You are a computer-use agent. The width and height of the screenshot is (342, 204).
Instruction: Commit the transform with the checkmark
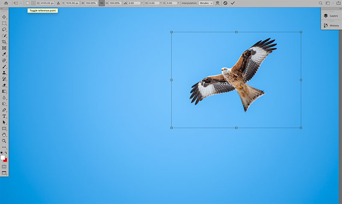[x=233, y=3]
